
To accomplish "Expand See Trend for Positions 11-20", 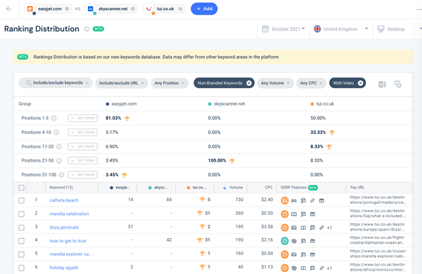I will [83, 147].
